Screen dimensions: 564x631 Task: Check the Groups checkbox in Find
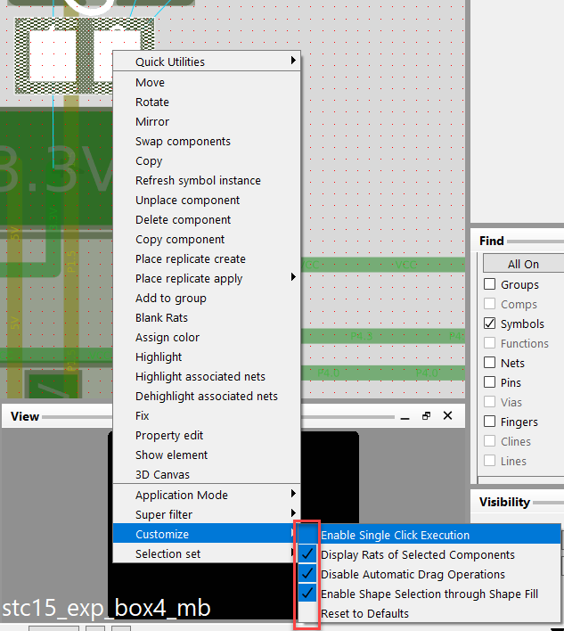click(489, 285)
